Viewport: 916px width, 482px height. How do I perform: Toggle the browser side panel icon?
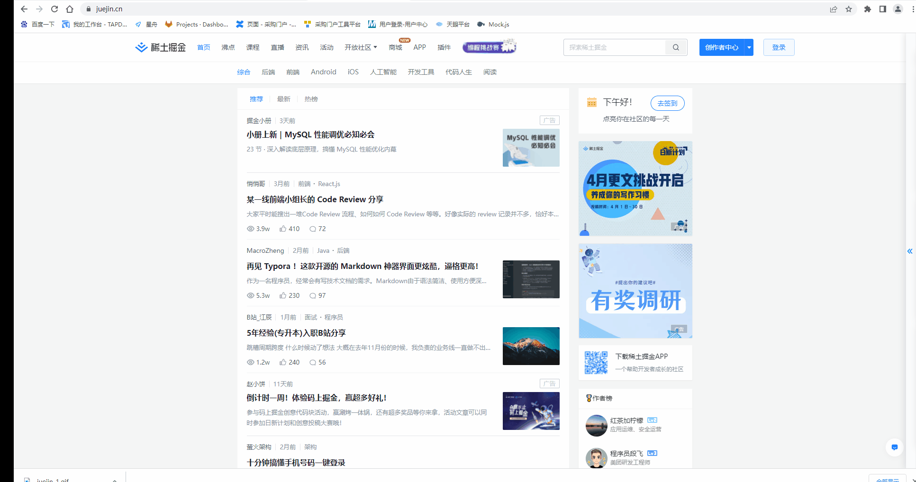[x=882, y=9]
